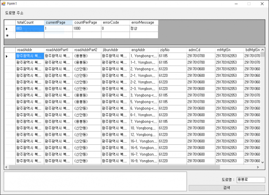Viewport: 269px width, 195px height.
Task: Select the engAddr cell starting with 16-9
Action: [x=144, y=161]
